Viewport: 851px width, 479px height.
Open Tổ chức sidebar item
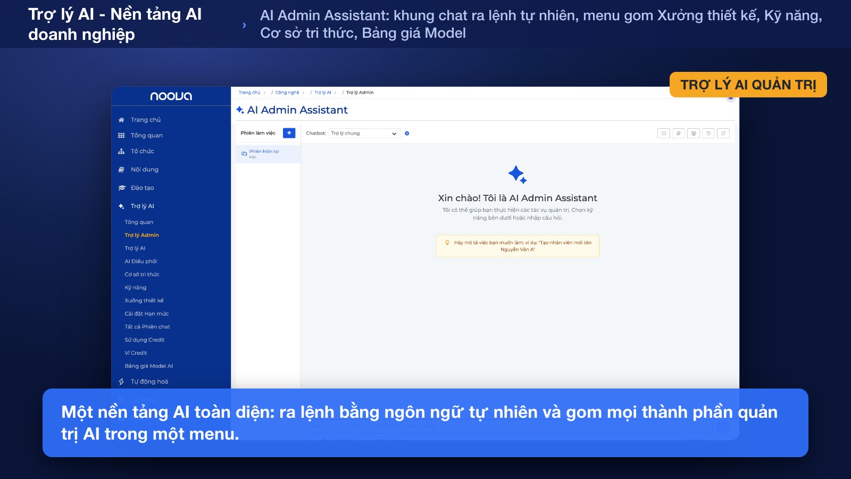[143, 151]
